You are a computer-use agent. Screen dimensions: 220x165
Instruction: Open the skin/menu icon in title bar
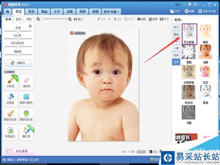(x=195, y=4)
